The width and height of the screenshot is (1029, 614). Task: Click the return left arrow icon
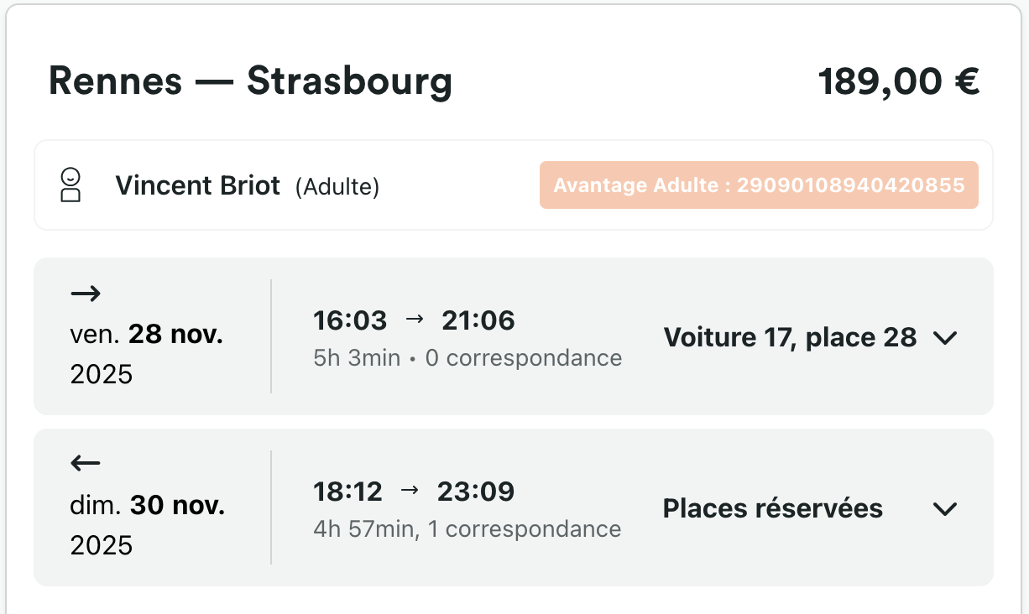[x=86, y=463]
